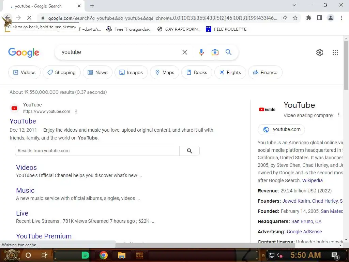The image size is (349, 262).
Task: Select the Flights filter
Action: point(230,72)
